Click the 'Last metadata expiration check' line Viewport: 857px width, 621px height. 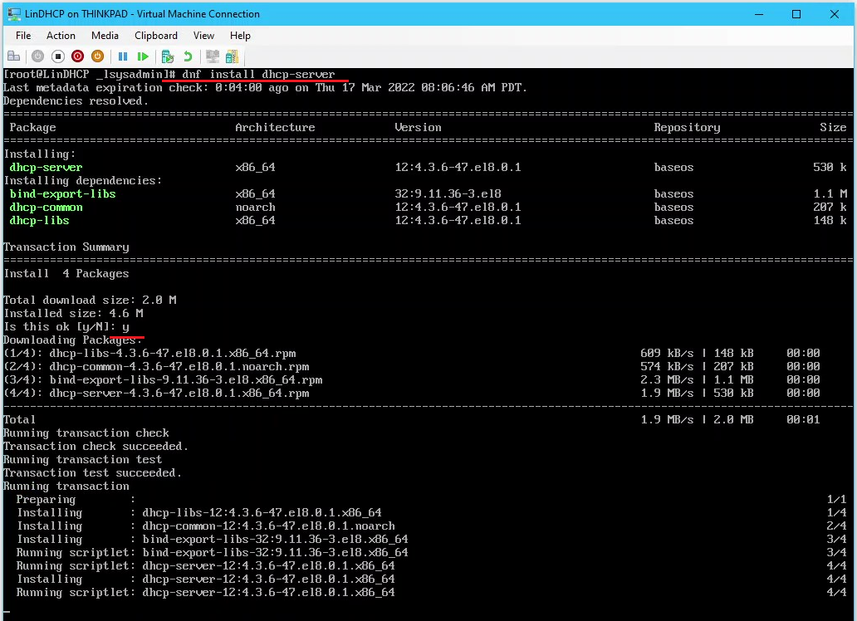pyautogui.click(x=265, y=87)
